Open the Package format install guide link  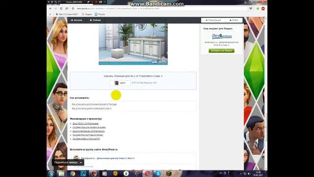[94, 104]
